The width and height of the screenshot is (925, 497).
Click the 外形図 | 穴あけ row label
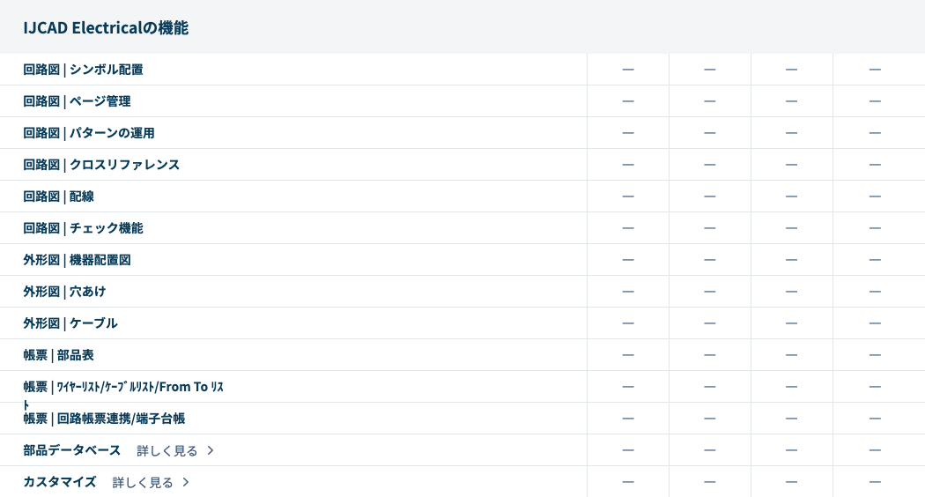[64, 292]
